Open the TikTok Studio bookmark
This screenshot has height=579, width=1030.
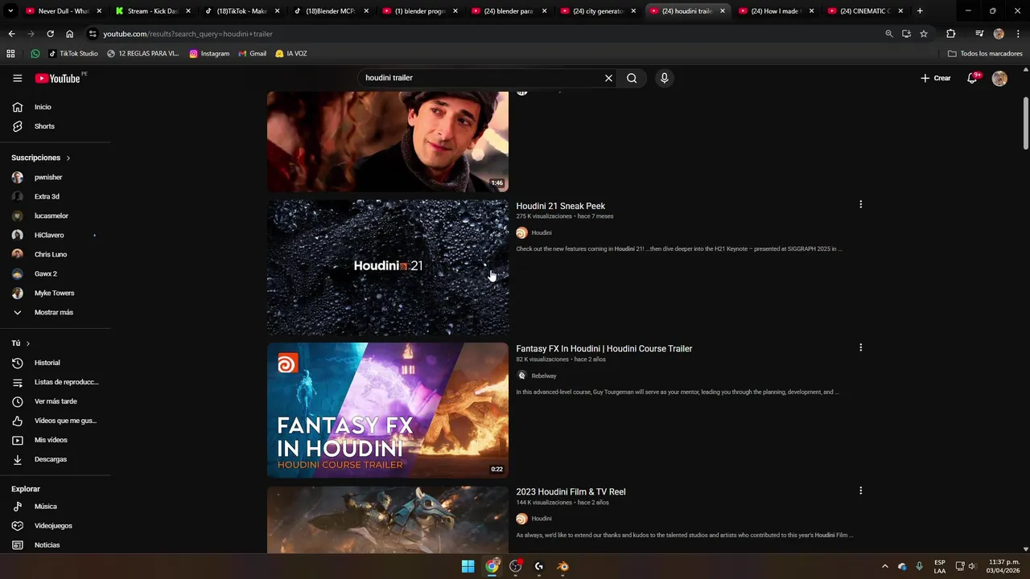[72, 54]
